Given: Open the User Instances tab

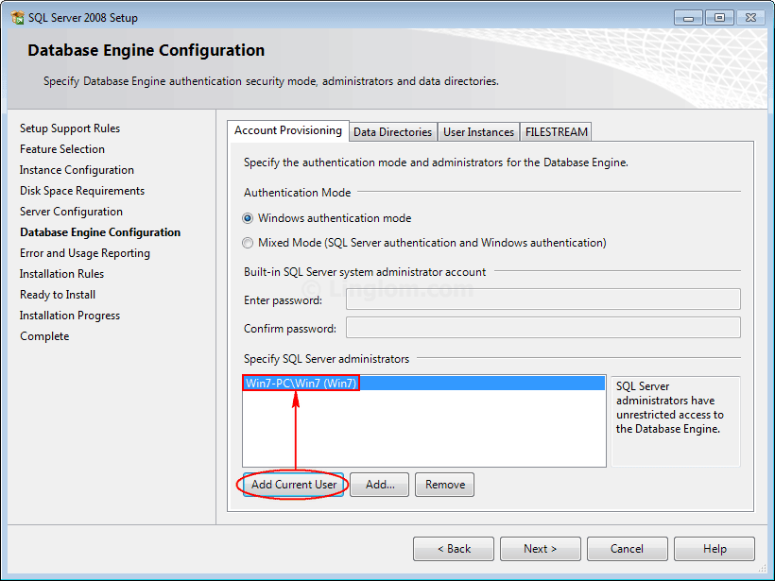Looking at the screenshot, I should pos(478,132).
